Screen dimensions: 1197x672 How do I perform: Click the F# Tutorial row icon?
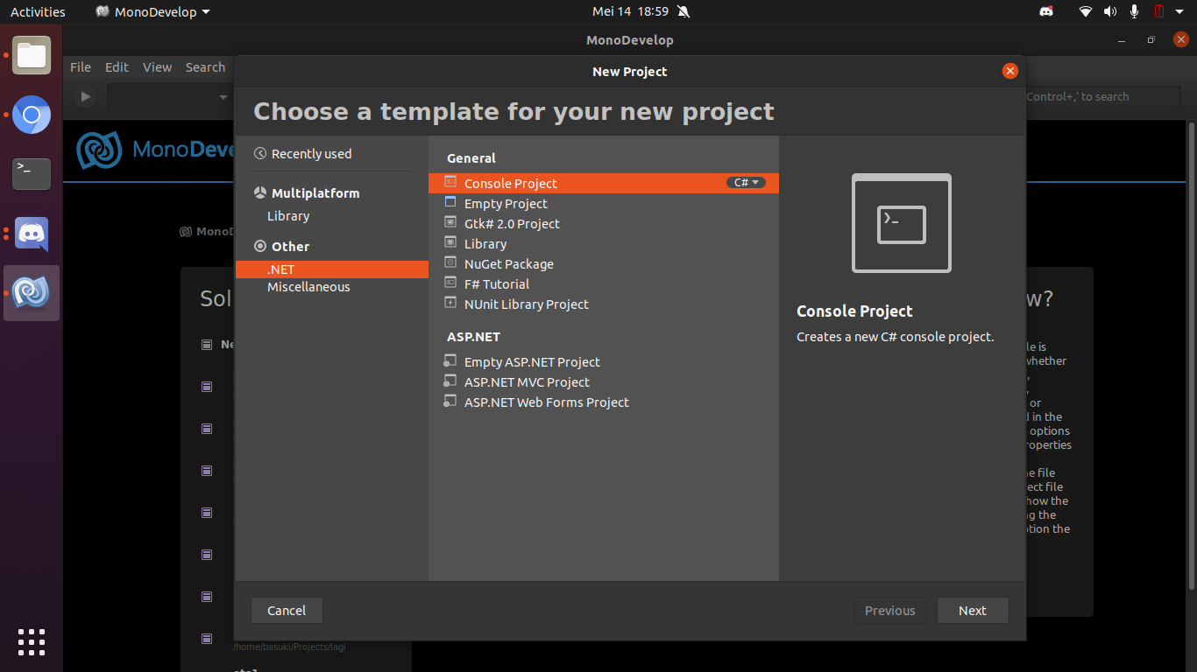coord(450,283)
